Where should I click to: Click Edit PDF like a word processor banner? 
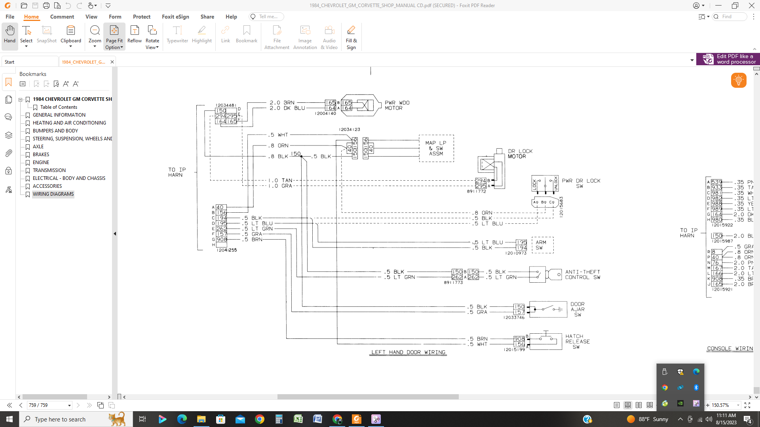pos(728,59)
